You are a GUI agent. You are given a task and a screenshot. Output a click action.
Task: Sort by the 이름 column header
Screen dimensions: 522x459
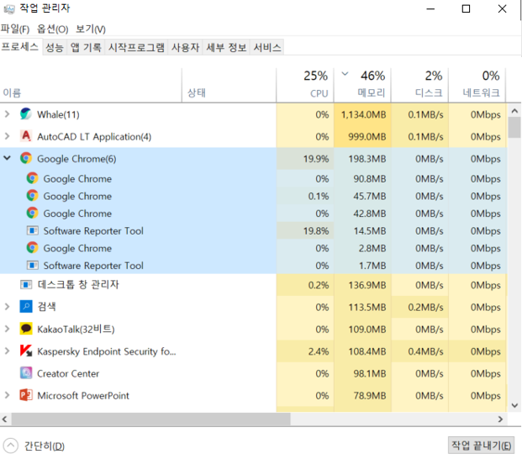click(91, 85)
